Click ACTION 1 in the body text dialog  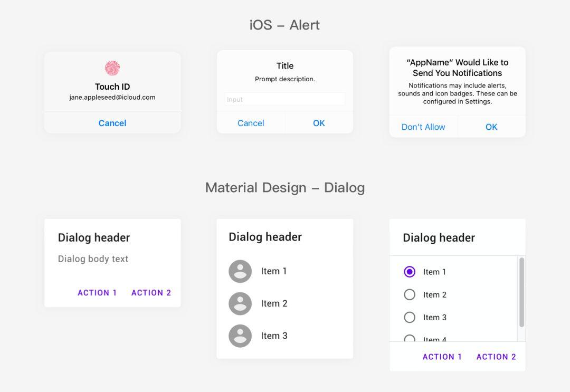click(97, 293)
